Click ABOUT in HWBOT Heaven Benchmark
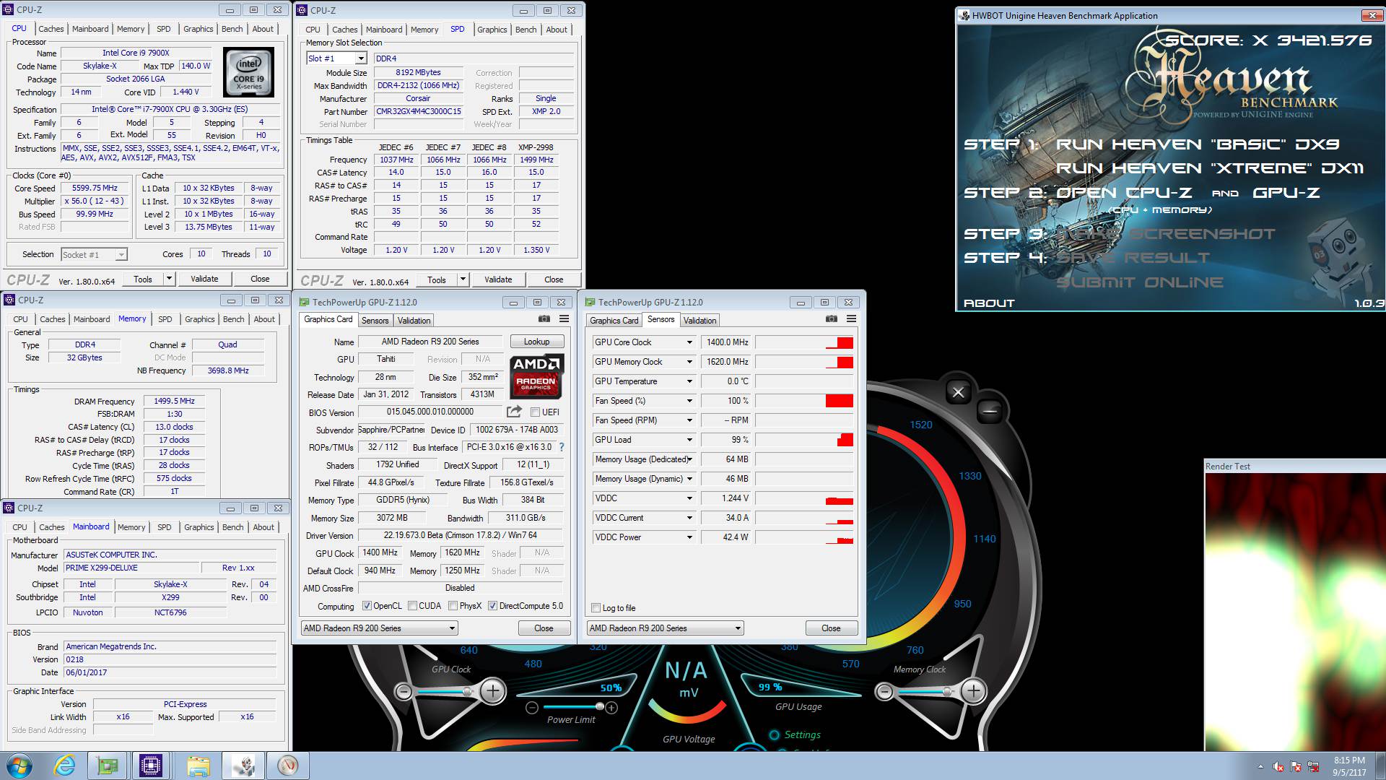This screenshot has height=780, width=1386. pyautogui.click(x=989, y=303)
